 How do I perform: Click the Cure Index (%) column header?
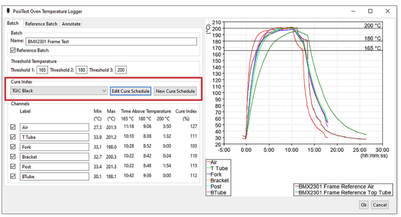point(186,115)
